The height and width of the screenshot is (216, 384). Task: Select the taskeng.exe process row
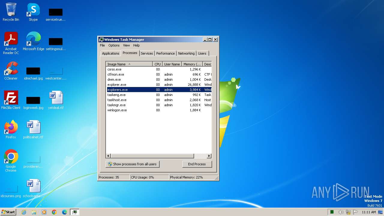pos(159,95)
